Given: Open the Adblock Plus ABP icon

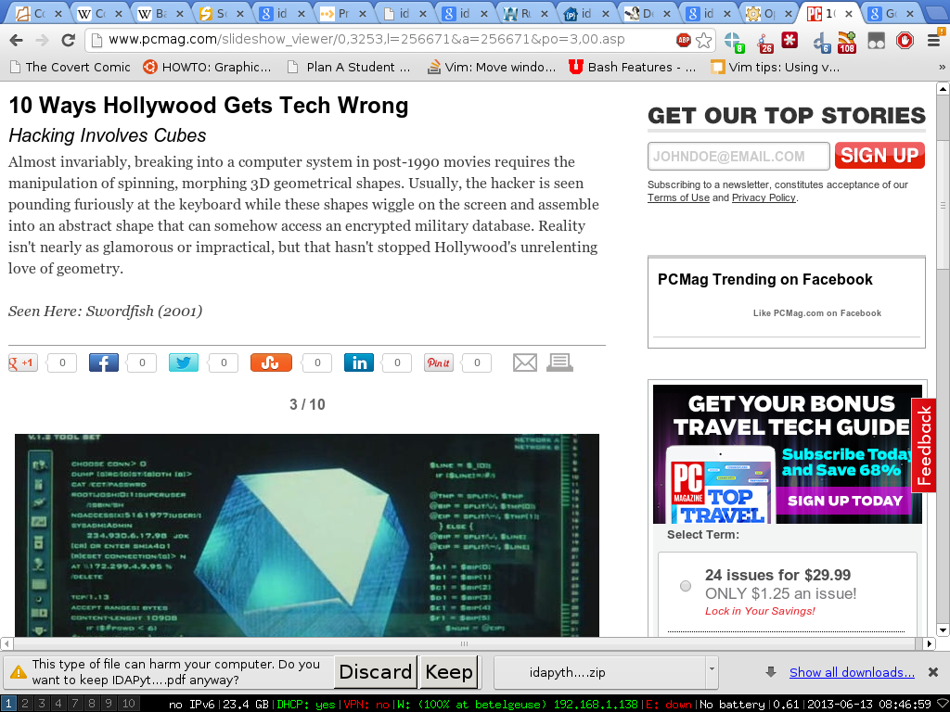Looking at the screenshot, I should point(684,40).
